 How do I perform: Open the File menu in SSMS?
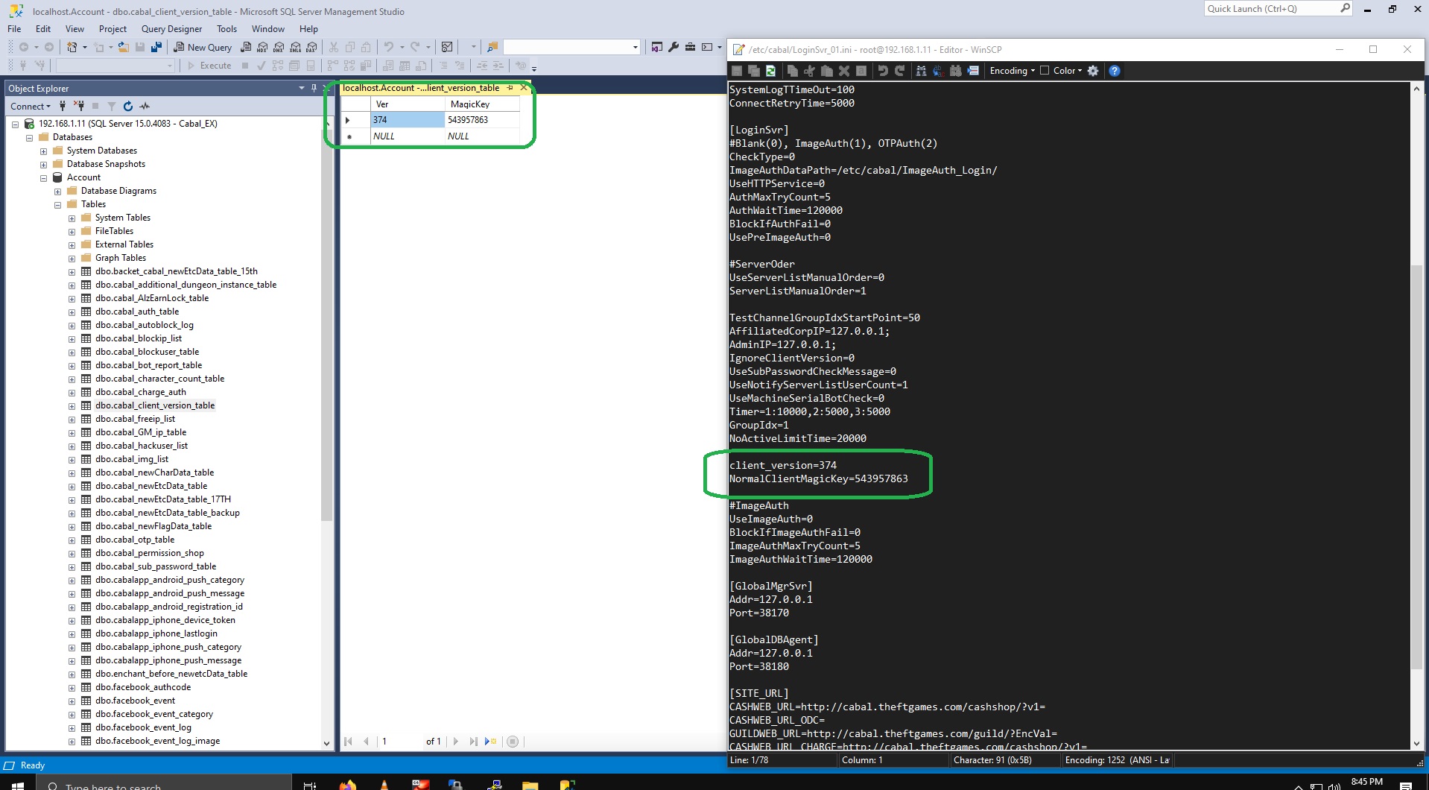point(14,29)
